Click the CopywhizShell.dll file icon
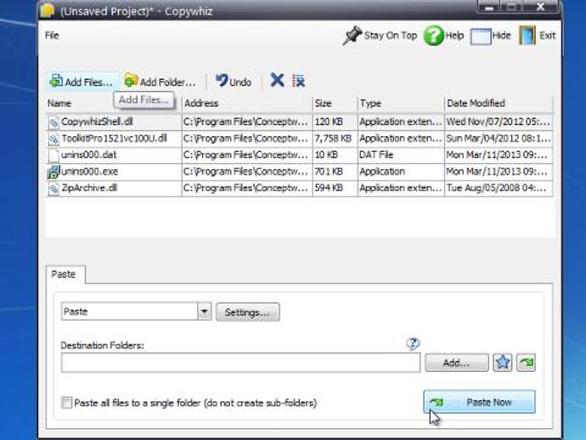586x440 pixels. tap(54, 122)
